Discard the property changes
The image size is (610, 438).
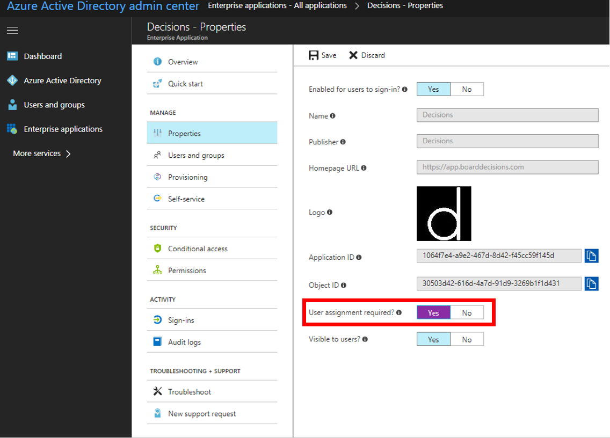pyautogui.click(x=367, y=55)
